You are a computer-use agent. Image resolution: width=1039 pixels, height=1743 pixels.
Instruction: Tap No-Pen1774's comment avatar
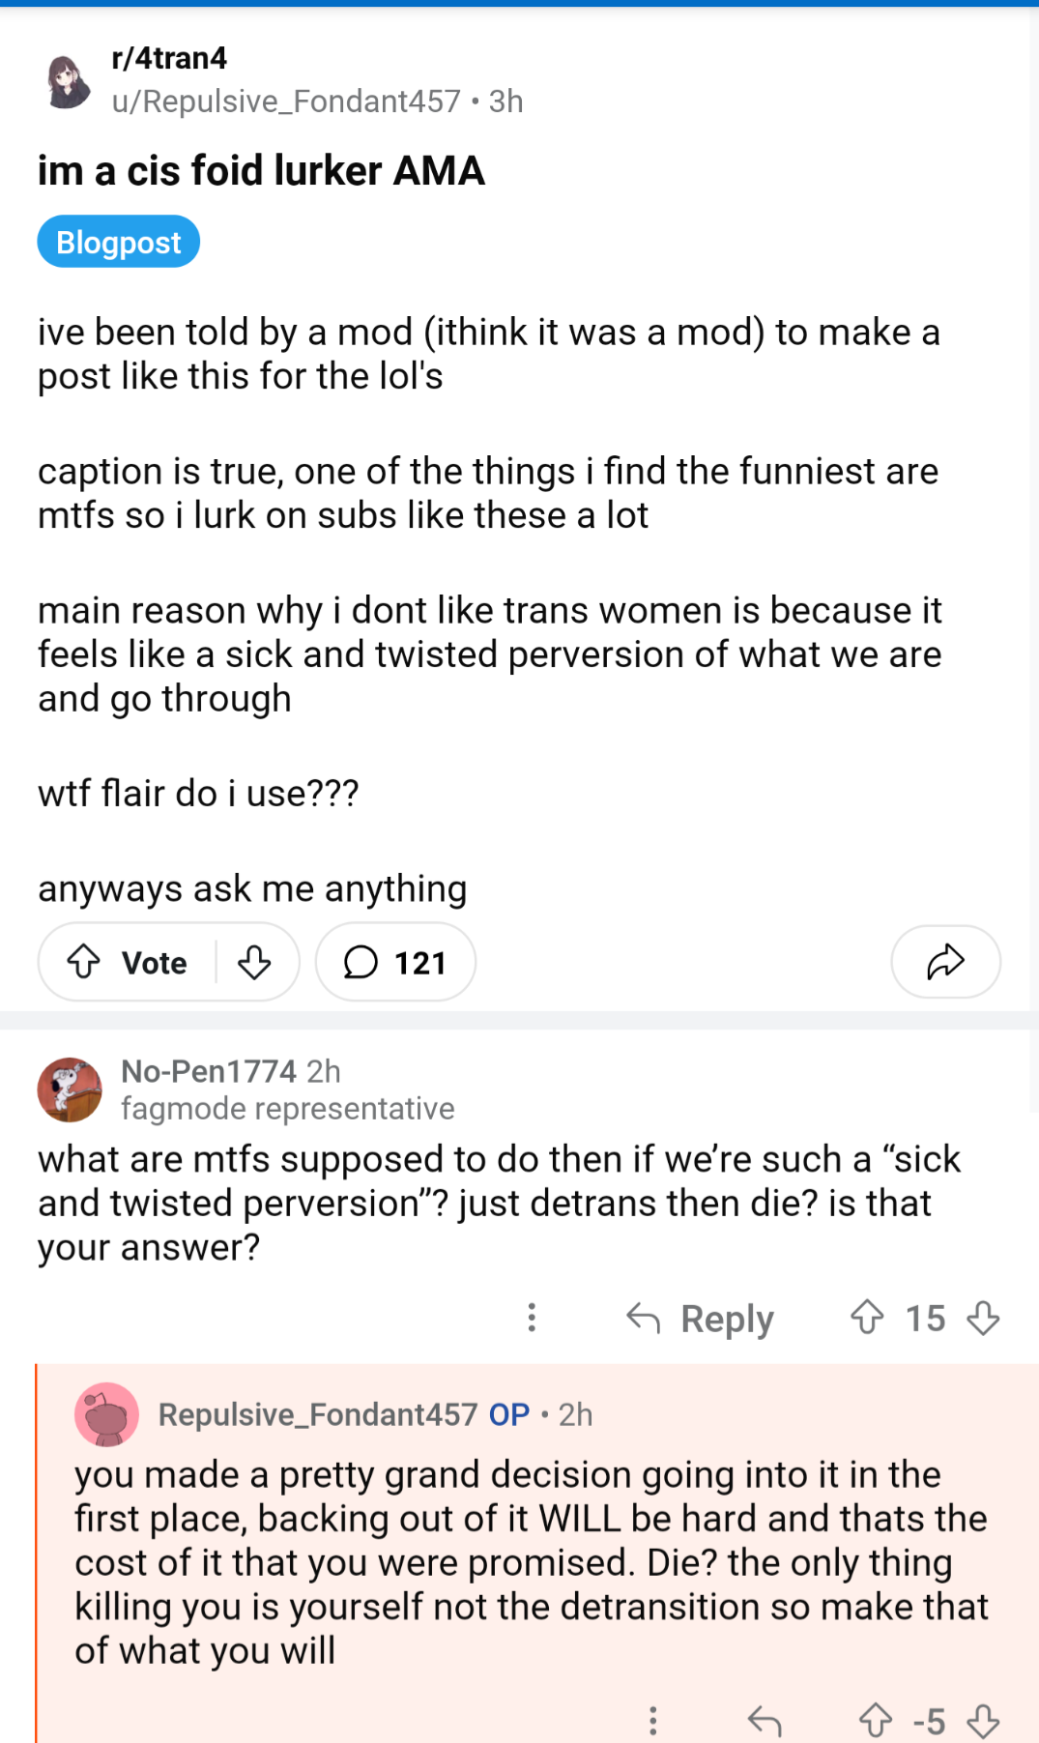click(x=70, y=1089)
